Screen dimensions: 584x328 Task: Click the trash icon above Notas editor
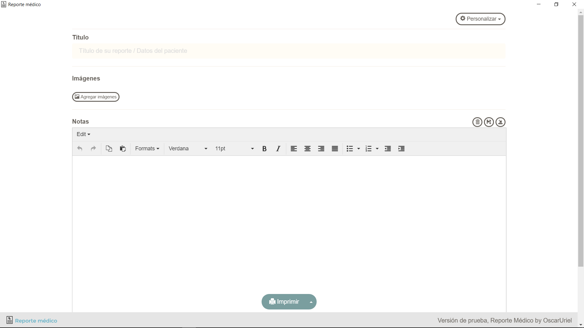[x=477, y=122]
